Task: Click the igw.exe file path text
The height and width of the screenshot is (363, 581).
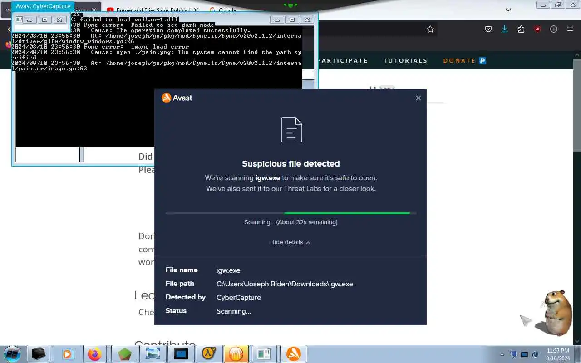Action: [x=285, y=284]
